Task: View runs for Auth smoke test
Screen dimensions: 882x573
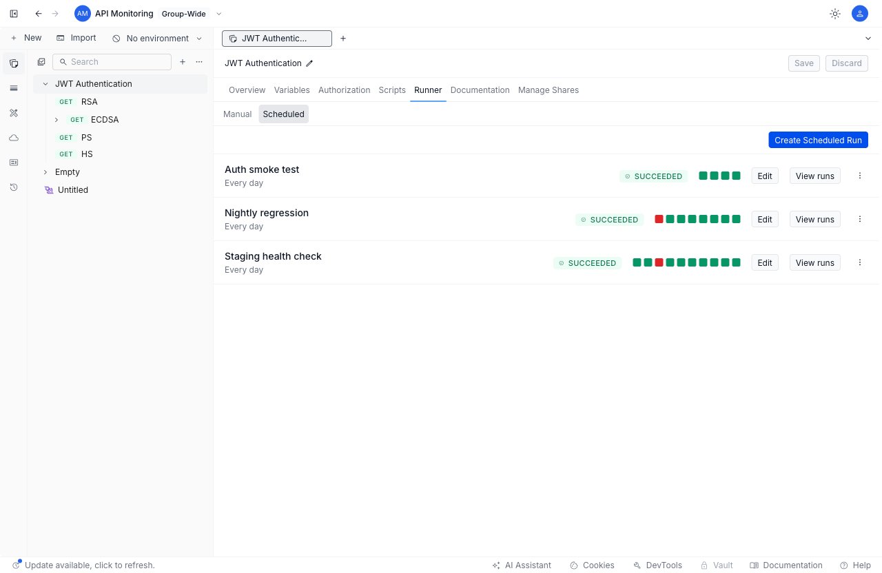Action: (x=814, y=176)
